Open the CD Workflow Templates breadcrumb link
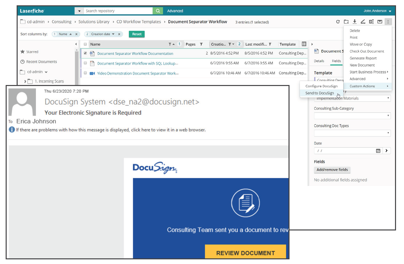404x264 pixels. [x=138, y=22]
